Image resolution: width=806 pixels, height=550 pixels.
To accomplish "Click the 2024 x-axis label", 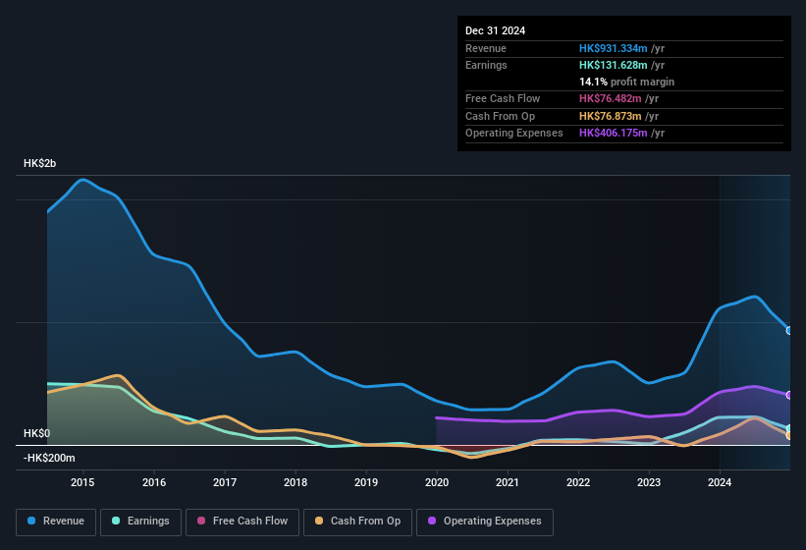I will click(720, 482).
